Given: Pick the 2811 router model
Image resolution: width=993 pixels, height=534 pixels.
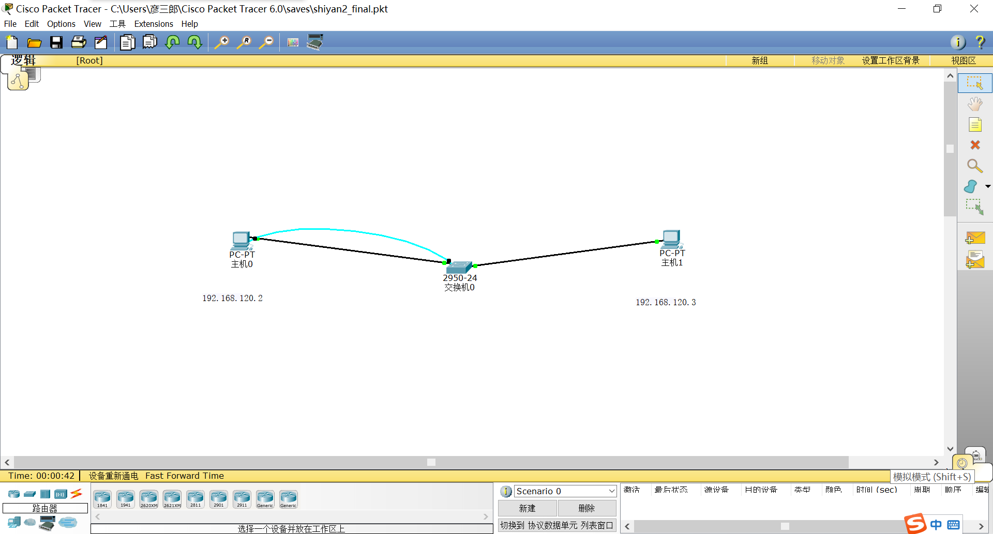Looking at the screenshot, I should (x=195, y=499).
